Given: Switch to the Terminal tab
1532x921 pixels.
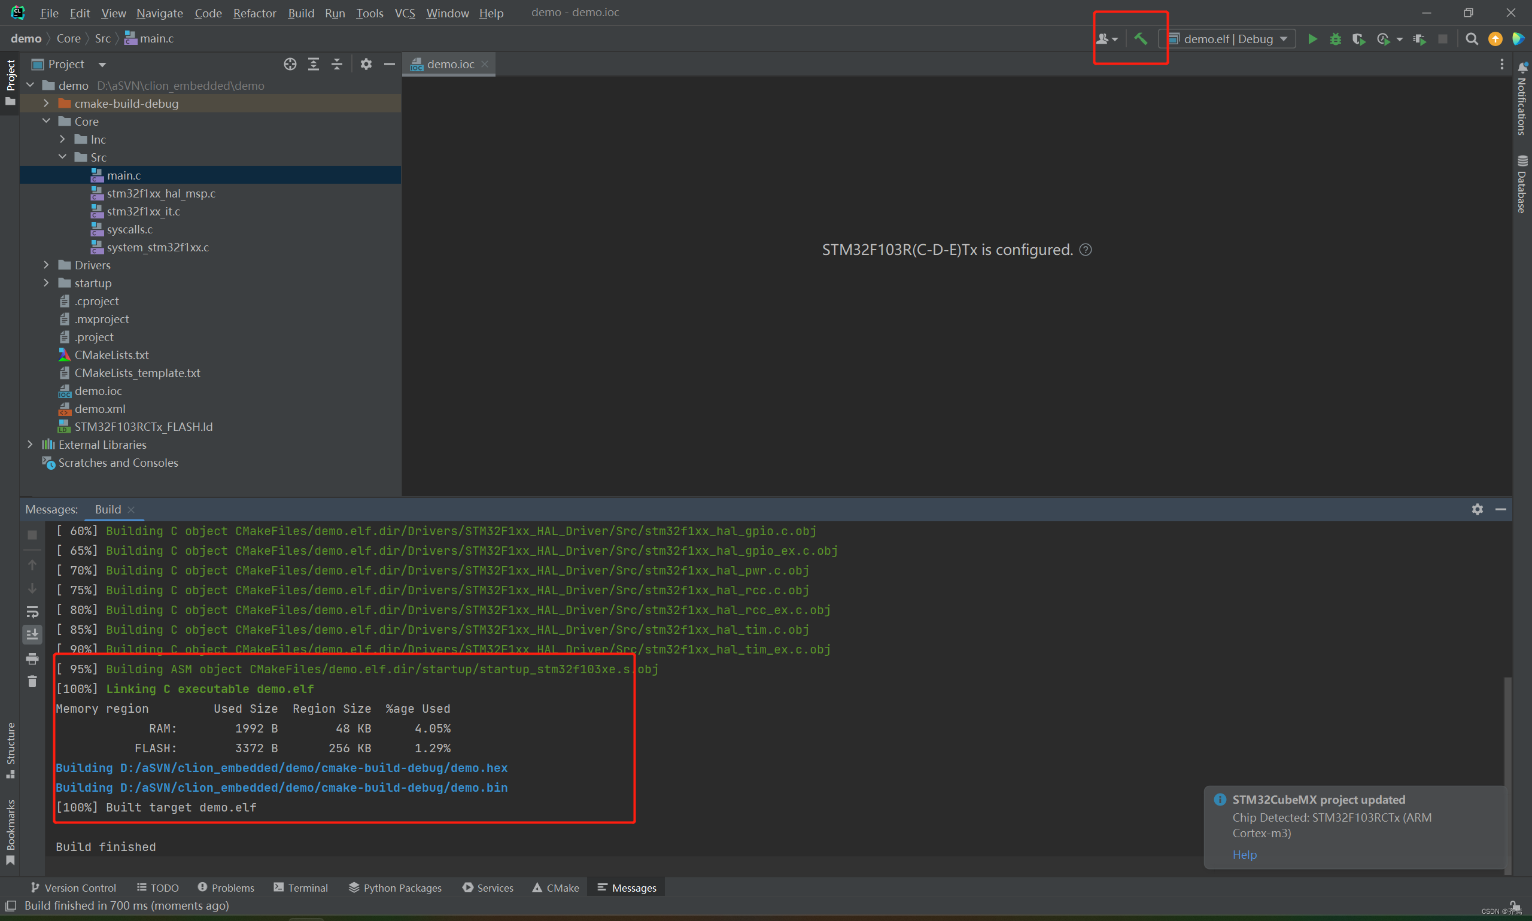Looking at the screenshot, I should (301, 887).
